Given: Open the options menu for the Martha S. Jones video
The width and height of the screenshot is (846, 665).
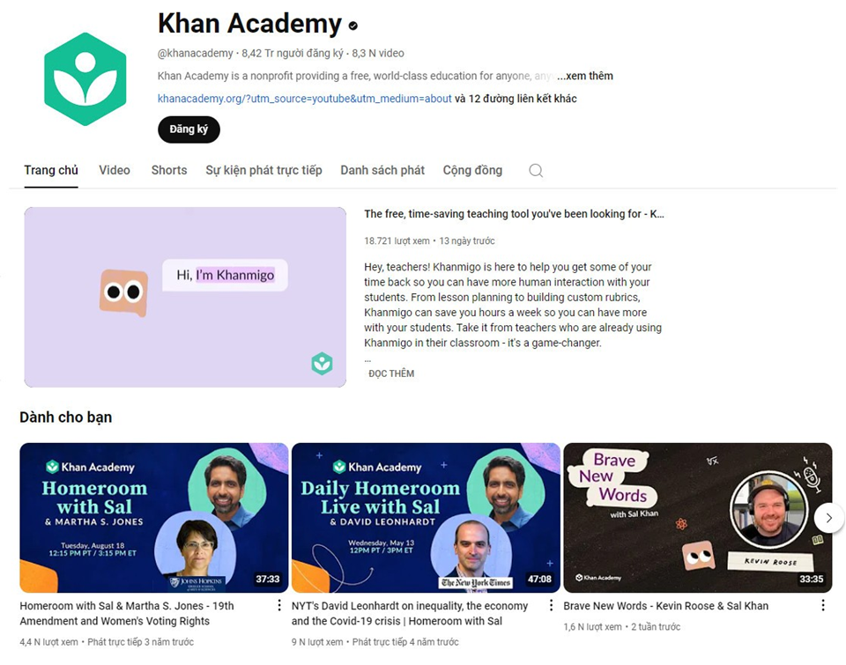Looking at the screenshot, I should point(279,606).
